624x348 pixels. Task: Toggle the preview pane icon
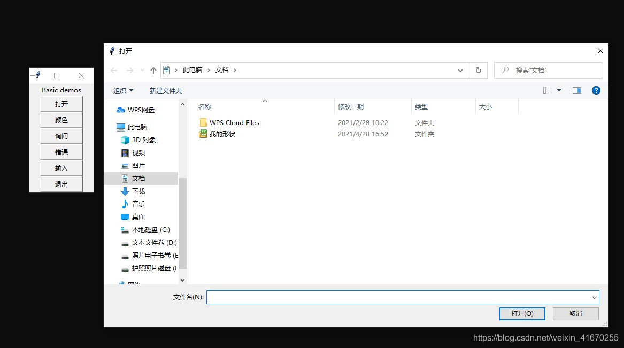coord(576,90)
